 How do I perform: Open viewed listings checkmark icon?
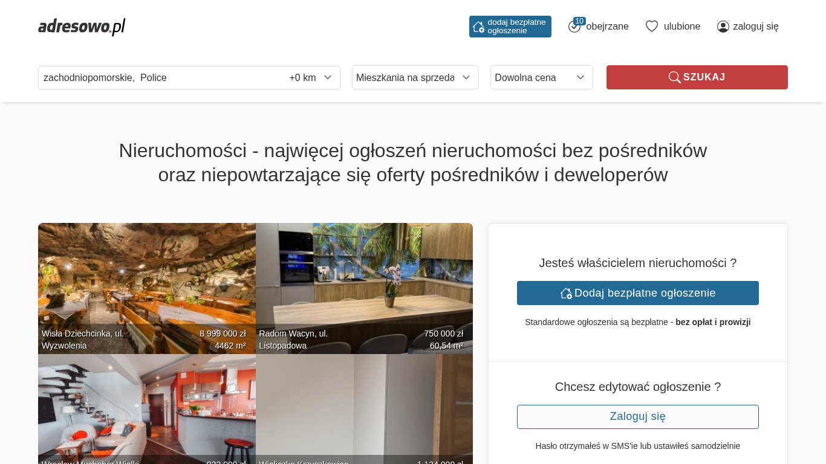pyautogui.click(x=574, y=27)
